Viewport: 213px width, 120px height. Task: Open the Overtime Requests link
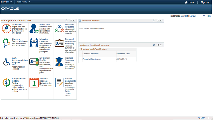click(70, 26)
